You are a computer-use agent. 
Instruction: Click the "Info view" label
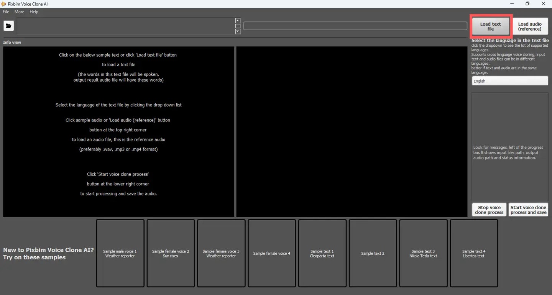12,42
